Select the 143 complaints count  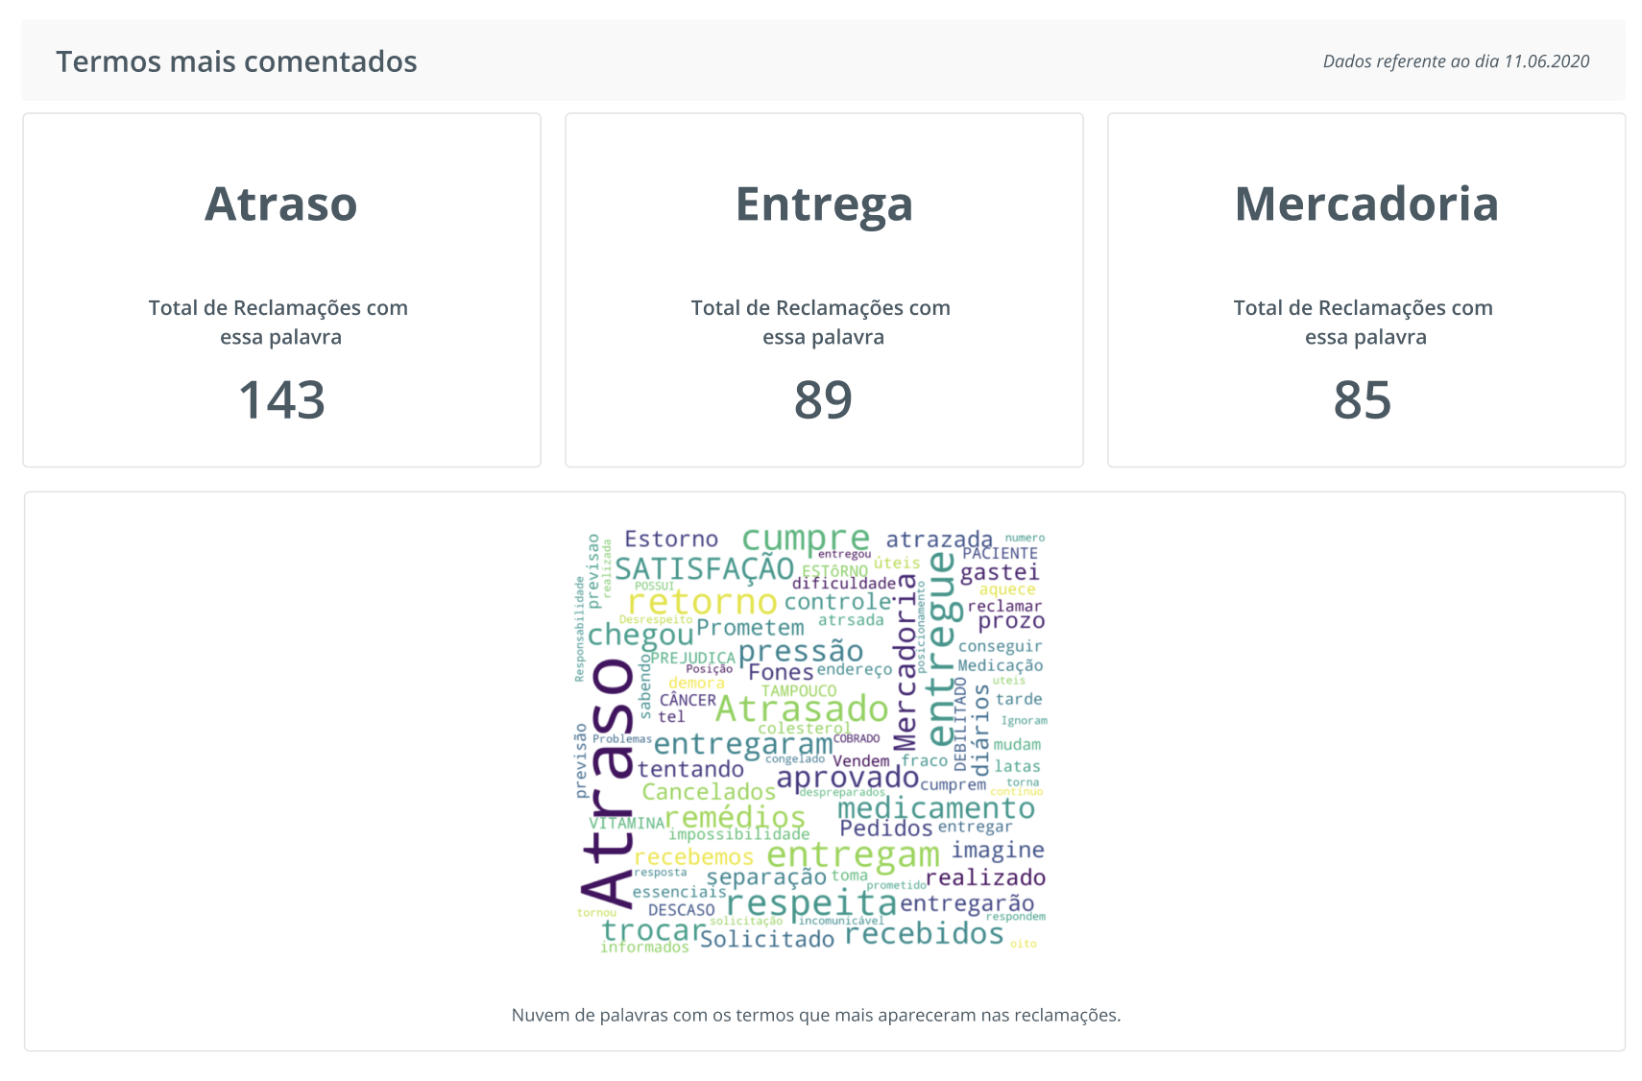281,399
